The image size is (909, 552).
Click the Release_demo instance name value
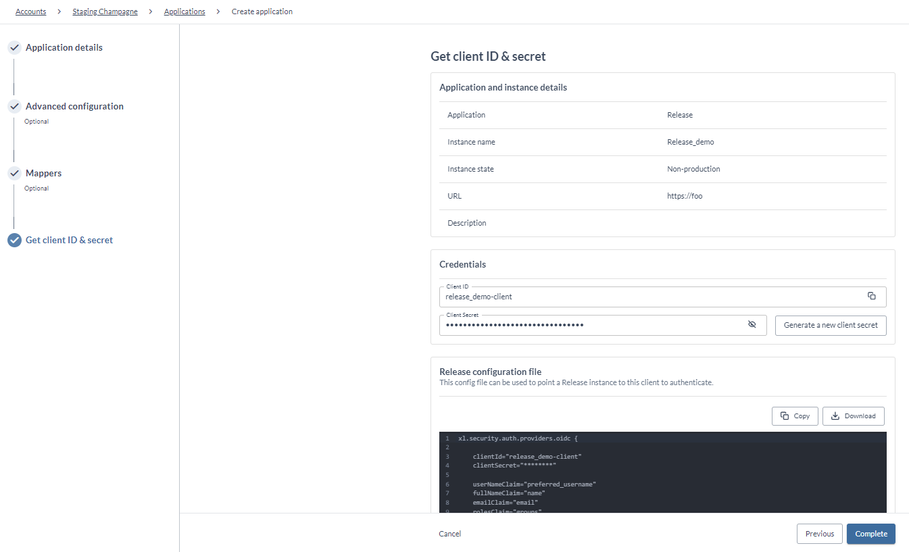[x=690, y=142]
